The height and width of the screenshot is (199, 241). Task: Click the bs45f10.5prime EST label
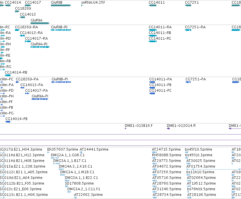coord(199,149)
